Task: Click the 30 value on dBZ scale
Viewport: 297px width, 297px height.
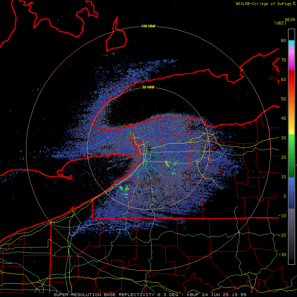Action: (x=283, y=138)
